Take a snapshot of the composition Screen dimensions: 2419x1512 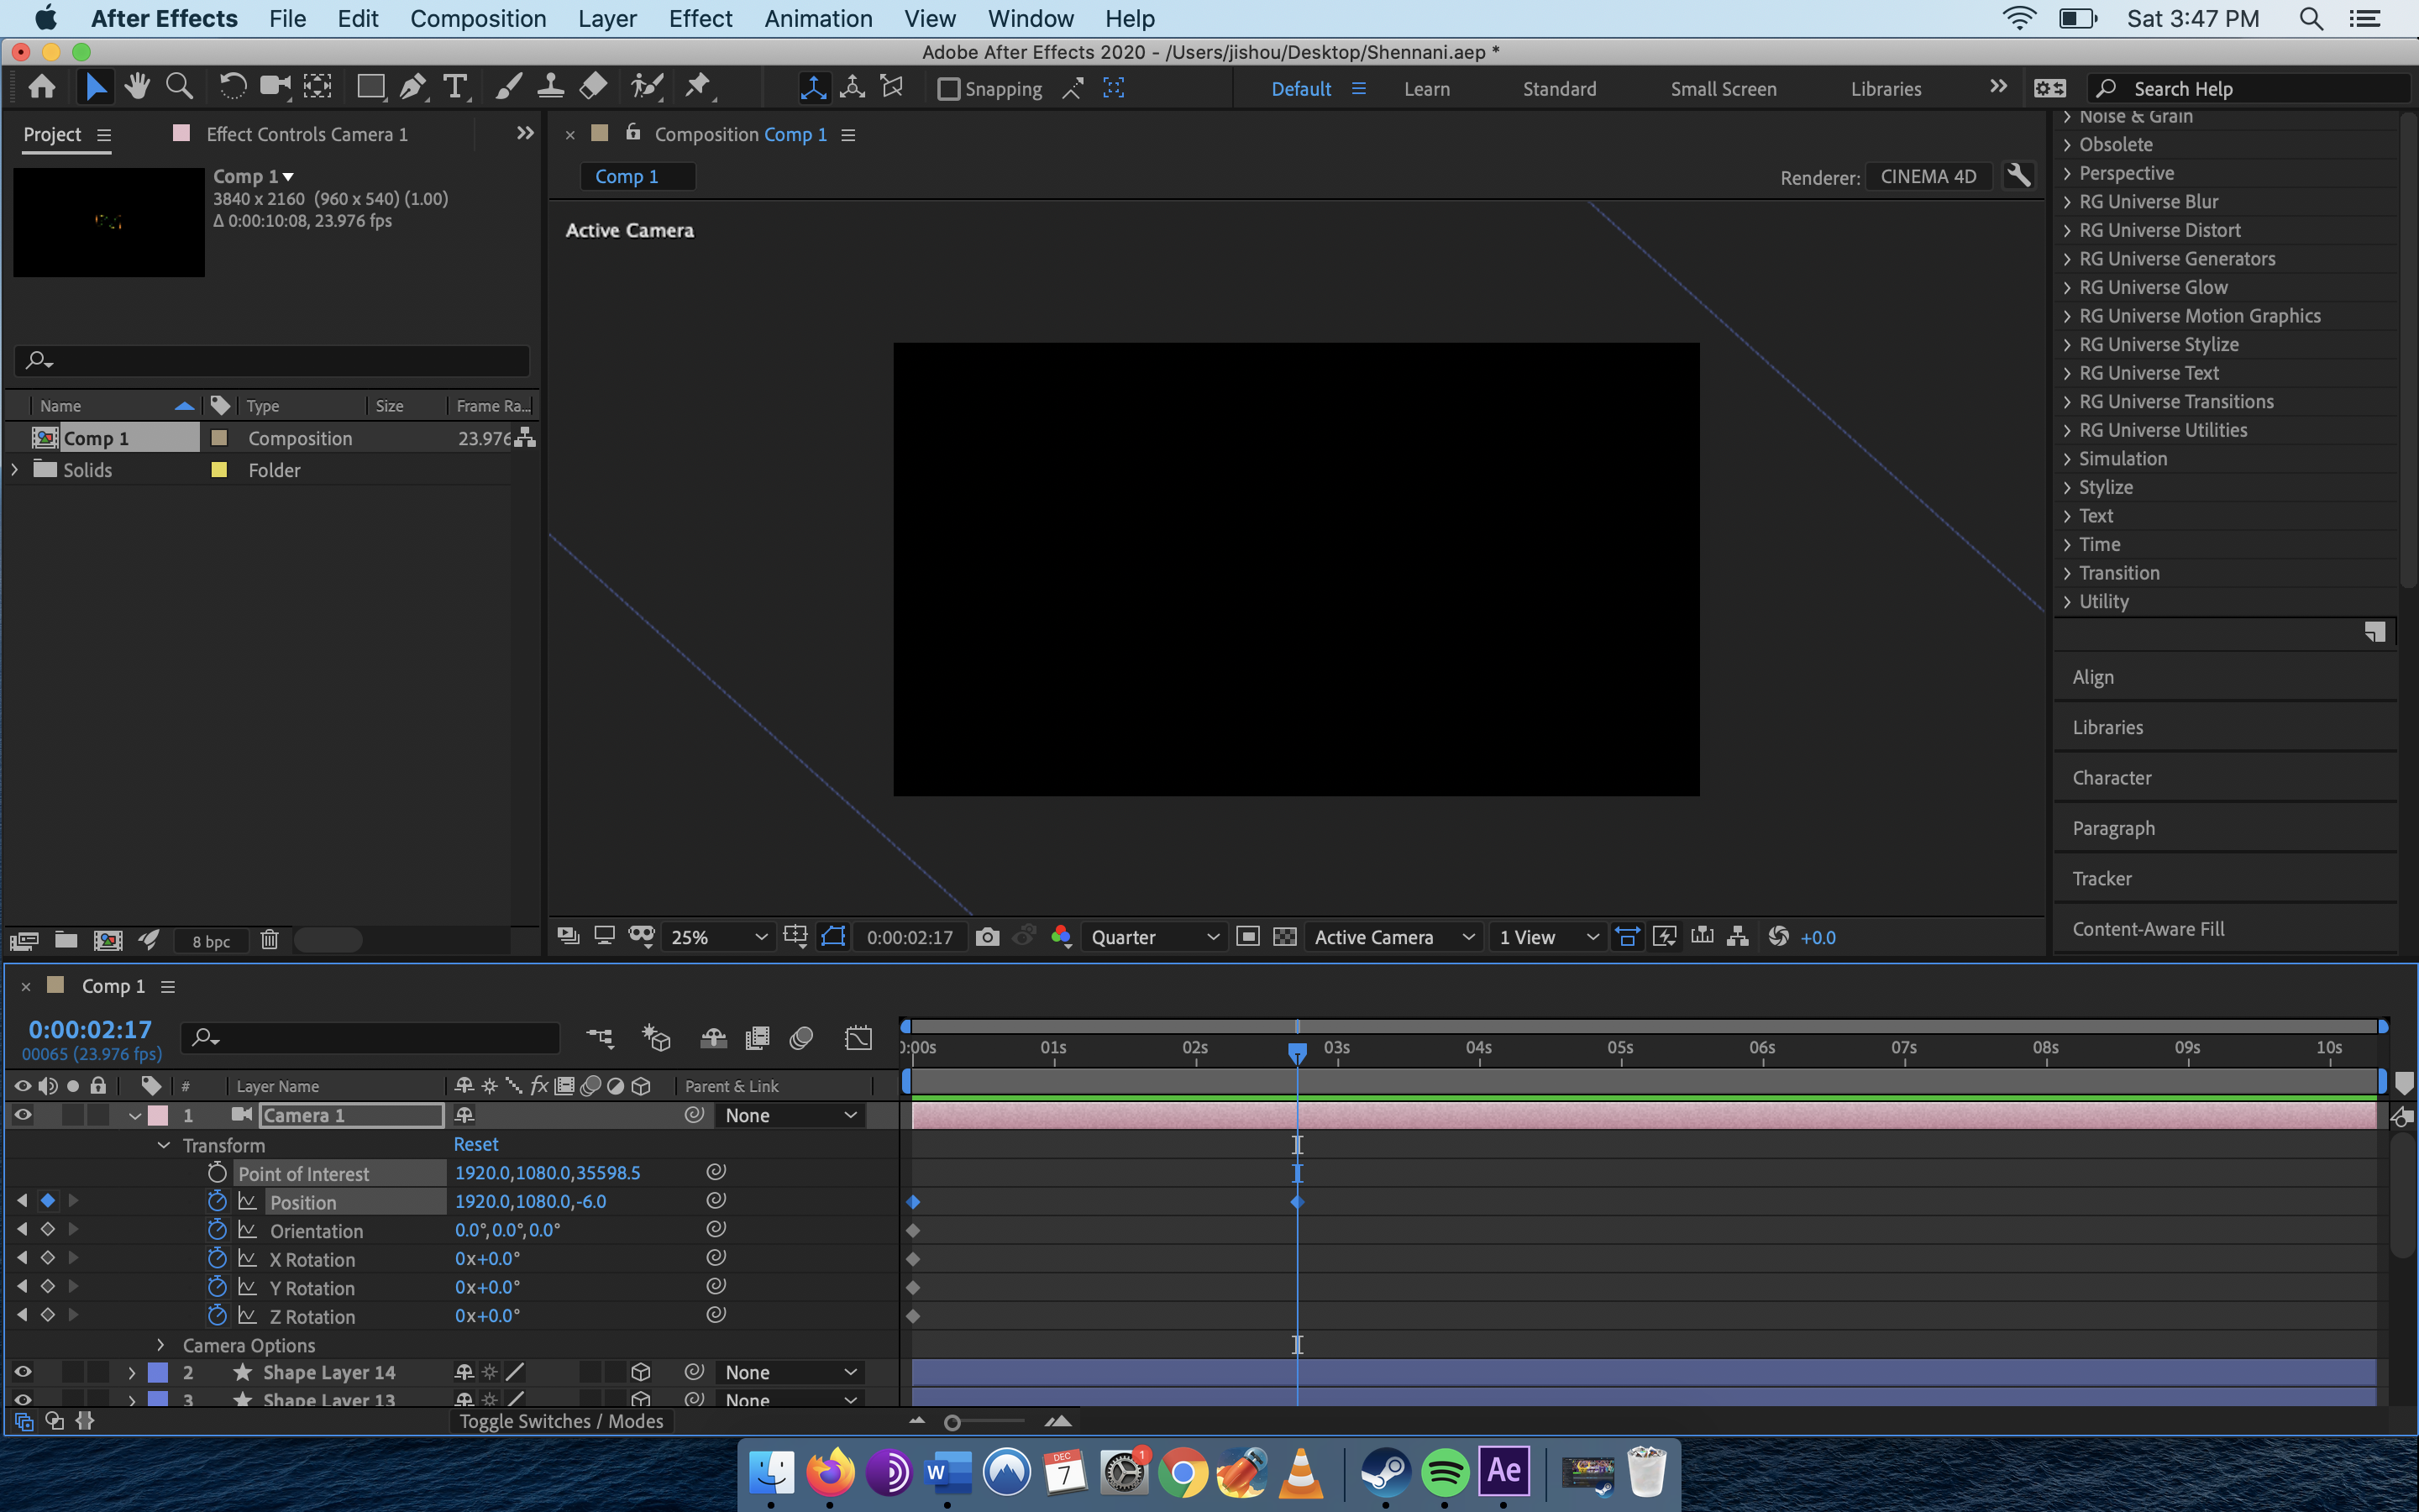click(988, 937)
